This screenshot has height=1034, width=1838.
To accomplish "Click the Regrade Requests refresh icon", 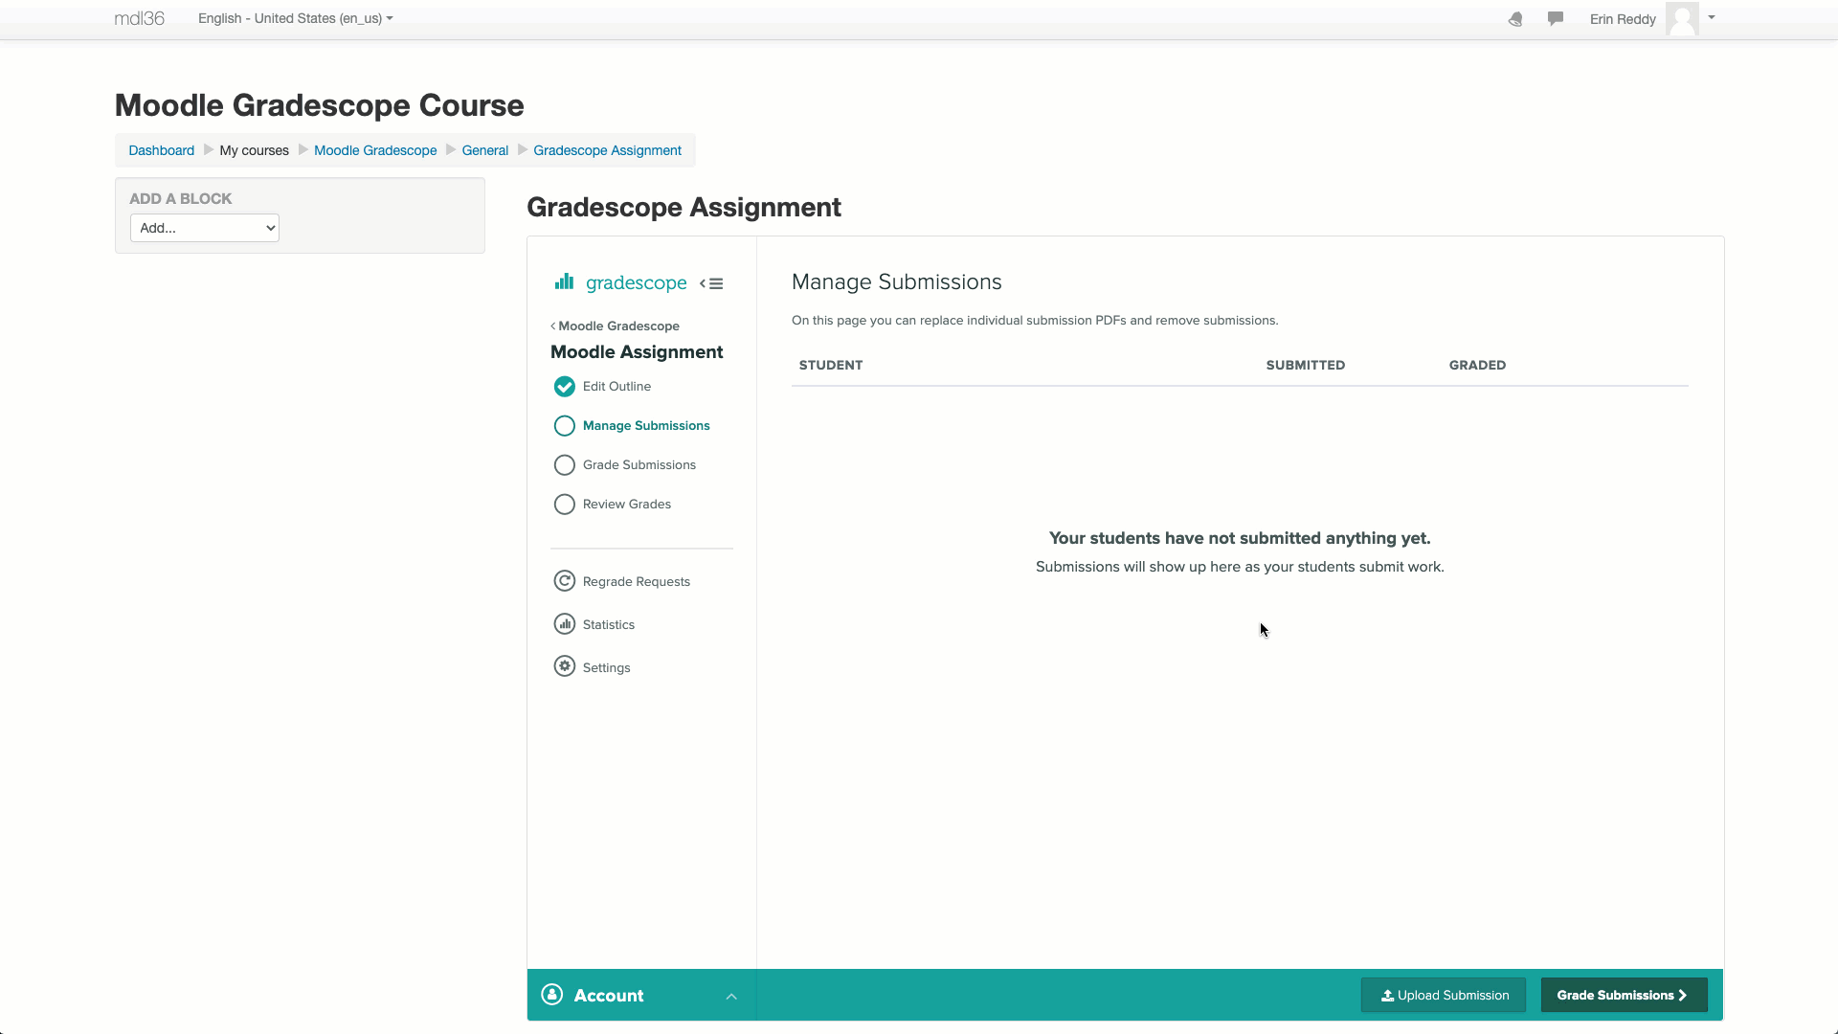I will point(565,581).
